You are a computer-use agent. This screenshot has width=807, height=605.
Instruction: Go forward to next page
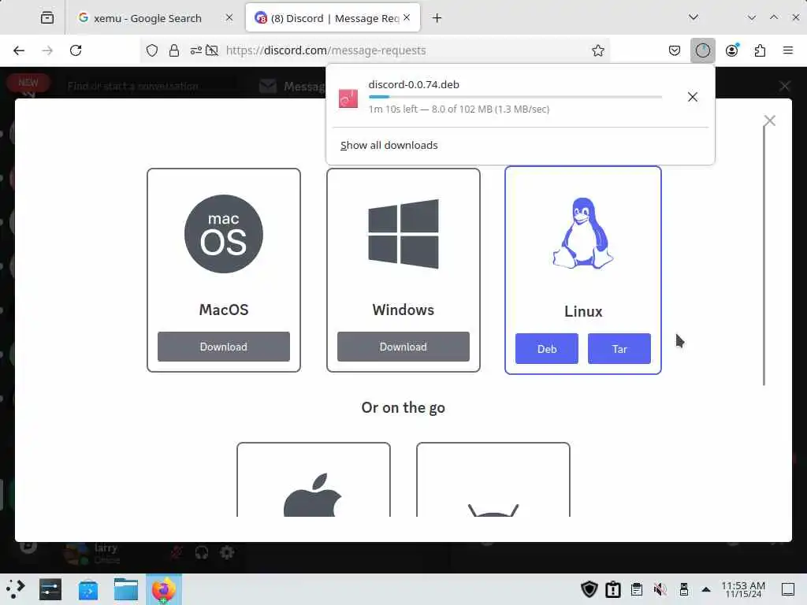click(x=47, y=50)
